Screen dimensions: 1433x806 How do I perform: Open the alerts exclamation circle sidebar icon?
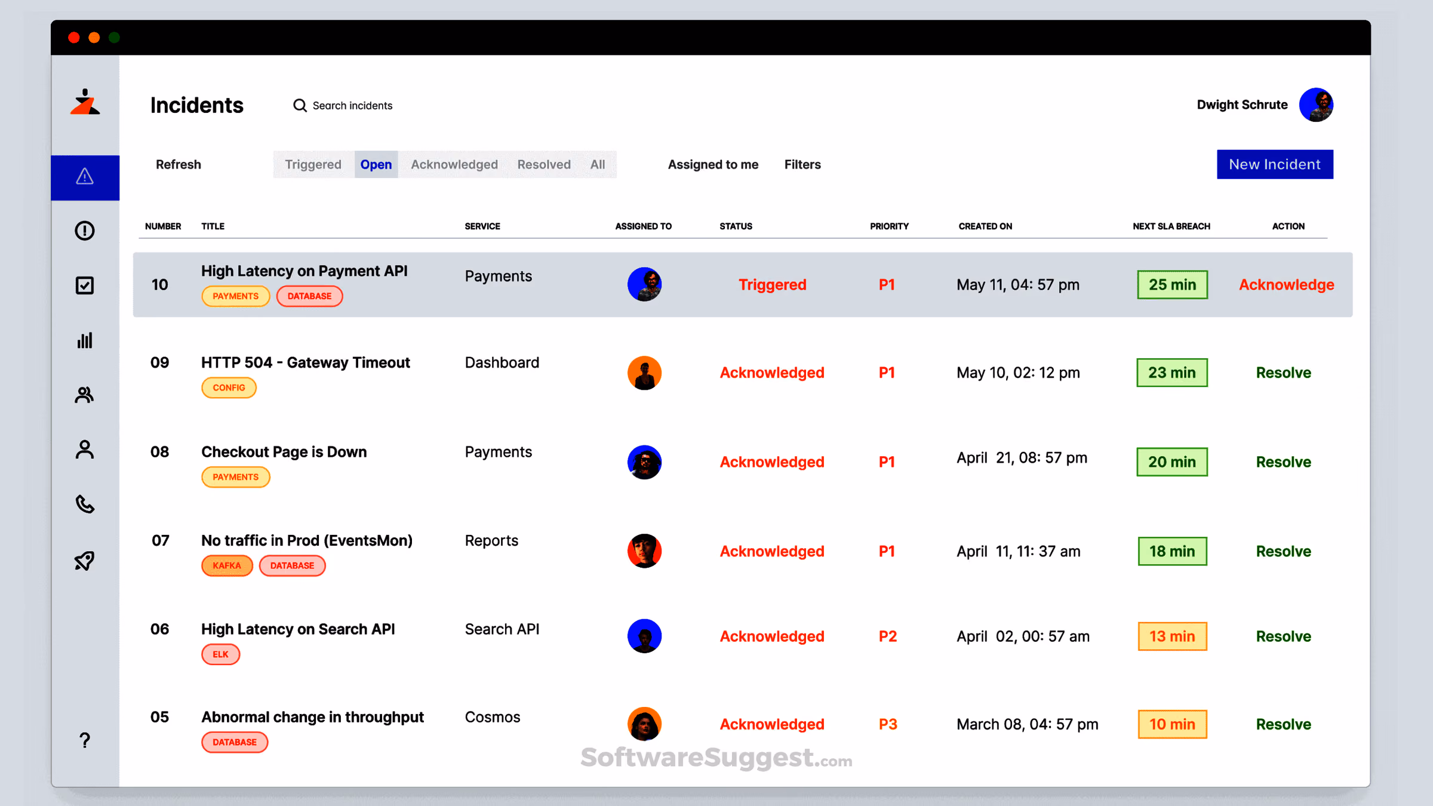click(85, 230)
